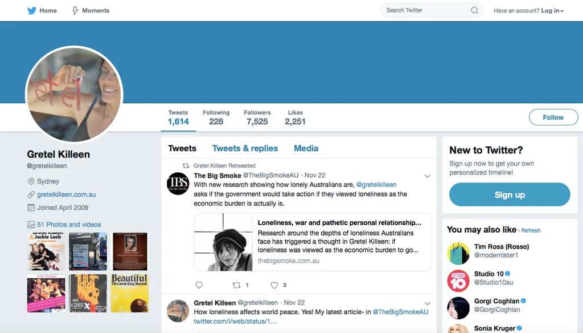Image resolution: width=583 pixels, height=333 pixels.
Task: View the 2,251 Likes
Action: point(295,117)
